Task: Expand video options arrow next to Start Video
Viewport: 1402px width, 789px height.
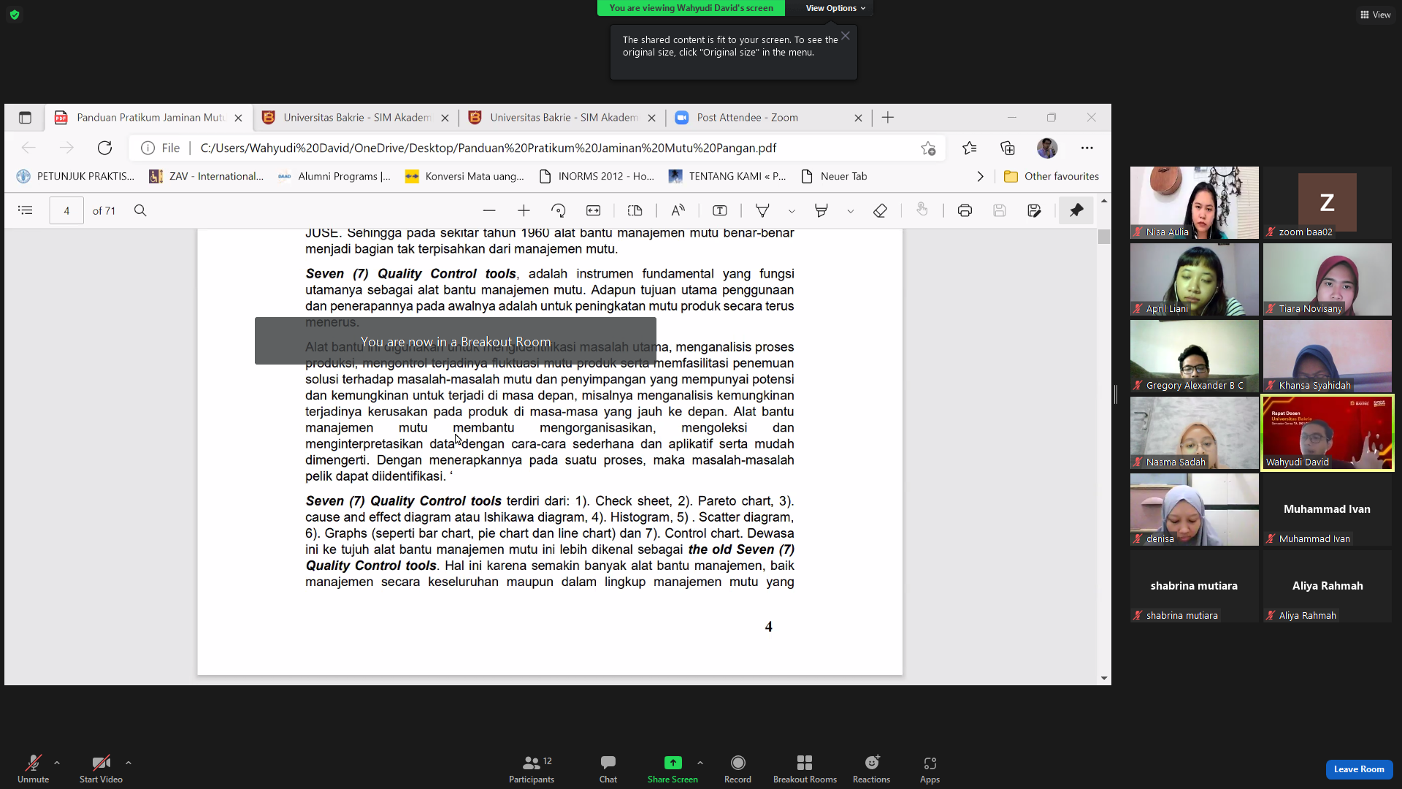Action: point(129,763)
